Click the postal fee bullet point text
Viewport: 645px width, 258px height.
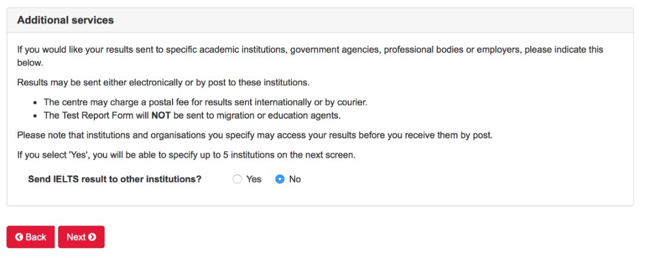[205, 102]
